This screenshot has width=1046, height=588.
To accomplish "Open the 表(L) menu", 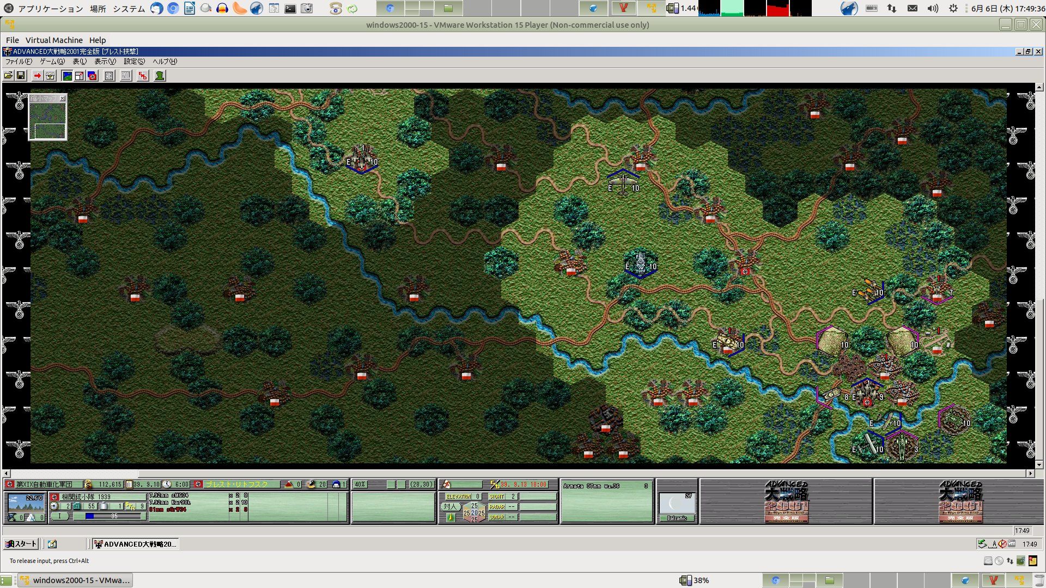I will tap(80, 62).
